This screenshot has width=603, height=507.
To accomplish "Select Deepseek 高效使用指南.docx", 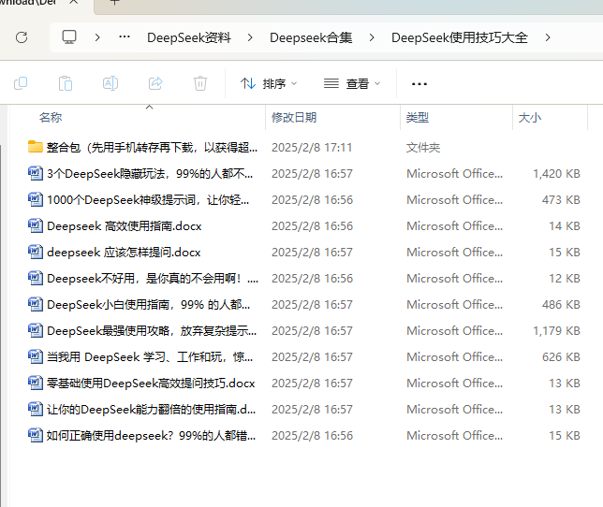I will pos(125,225).
